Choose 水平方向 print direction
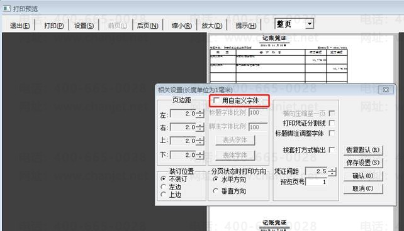Screen dimensions: 404x231 click(216, 180)
